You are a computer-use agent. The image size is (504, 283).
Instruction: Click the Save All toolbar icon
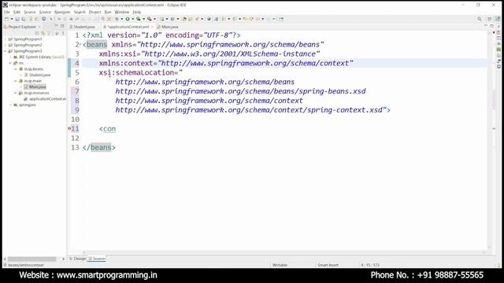23,19
